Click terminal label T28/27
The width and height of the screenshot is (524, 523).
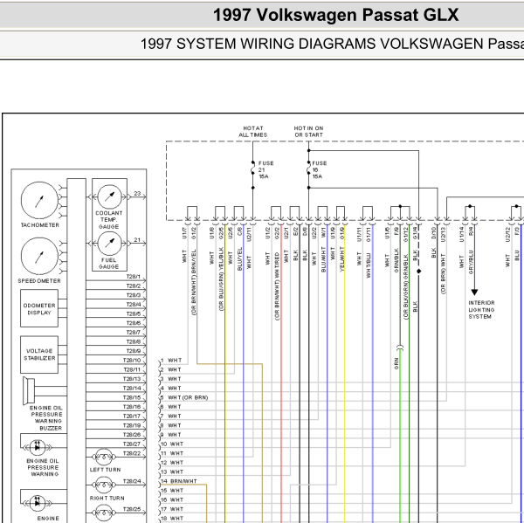click(x=132, y=444)
